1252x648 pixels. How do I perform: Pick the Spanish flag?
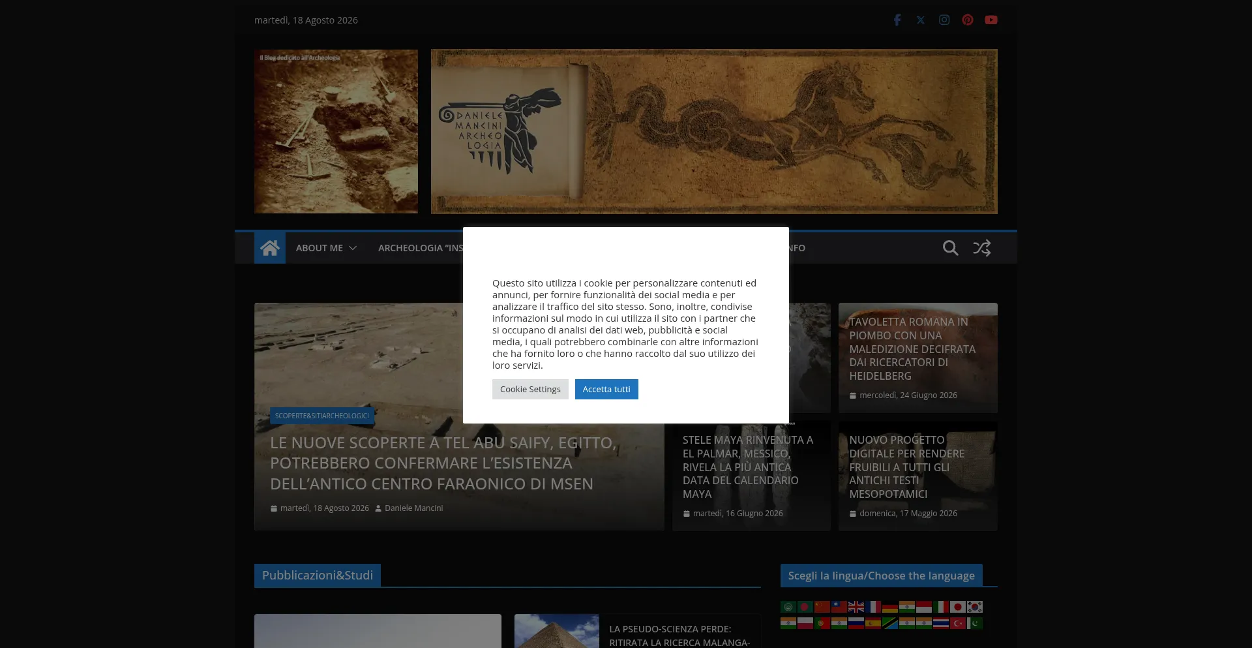coord(873,623)
